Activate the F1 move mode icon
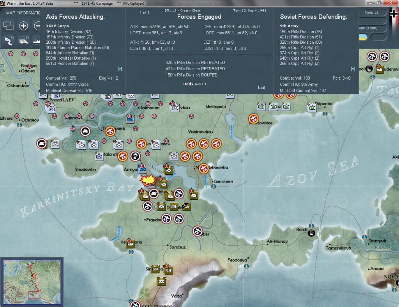Screen dimensions: 399x307 point(9,41)
